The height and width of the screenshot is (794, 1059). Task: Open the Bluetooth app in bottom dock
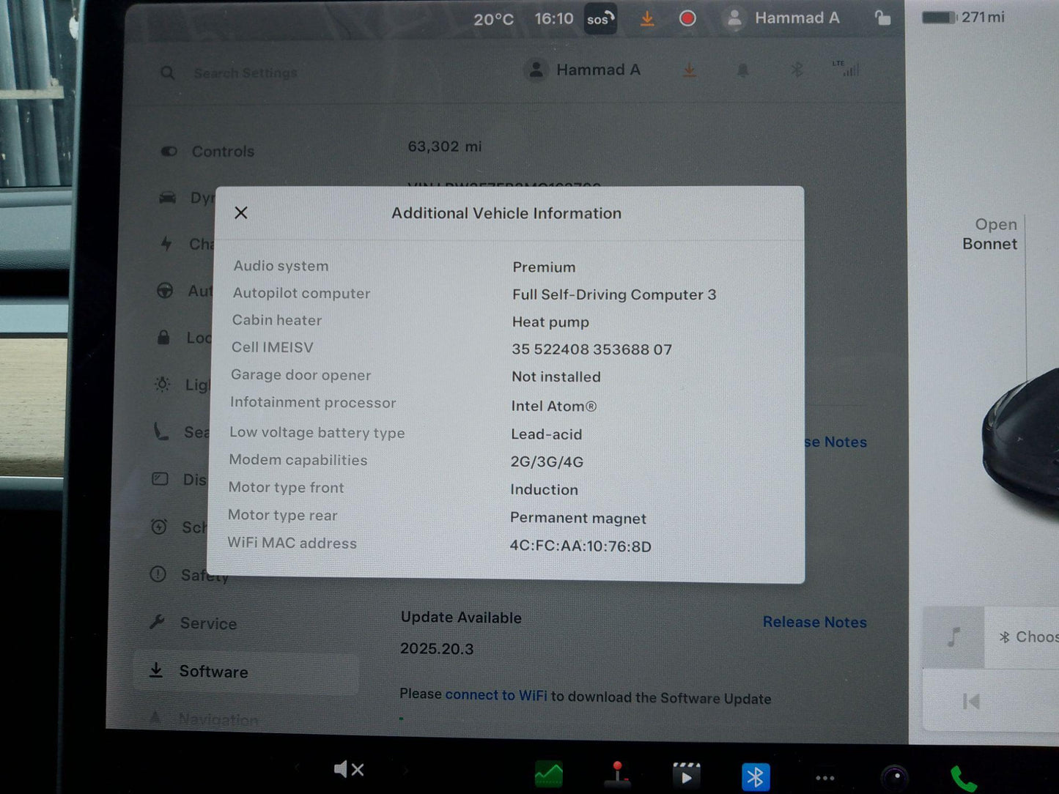[x=755, y=776]
